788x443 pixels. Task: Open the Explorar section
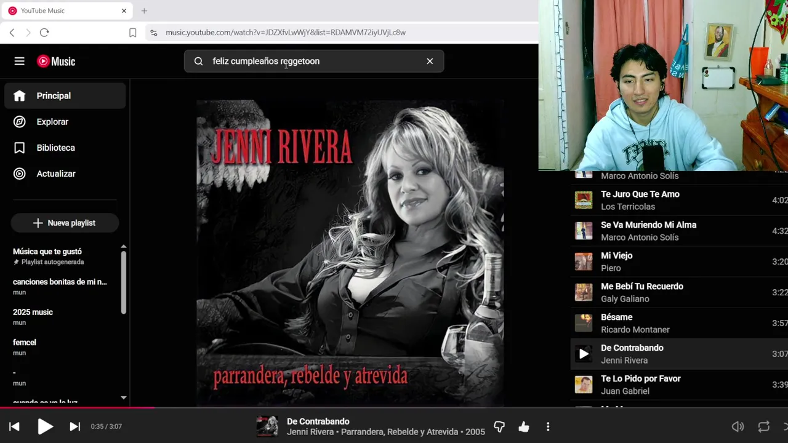tap(65, 122)
